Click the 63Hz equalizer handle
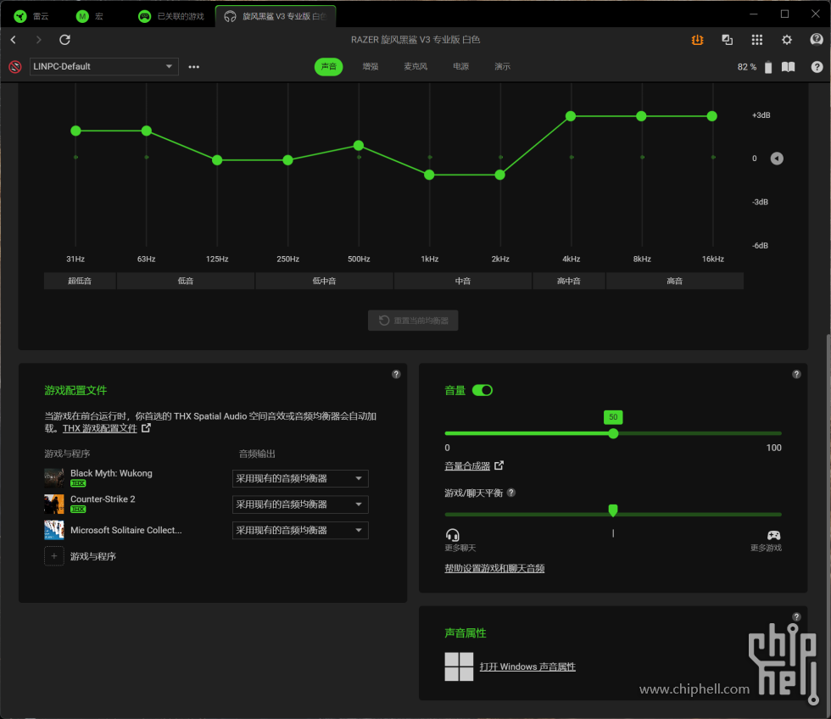The image size is (831, 719). (147, 131)
